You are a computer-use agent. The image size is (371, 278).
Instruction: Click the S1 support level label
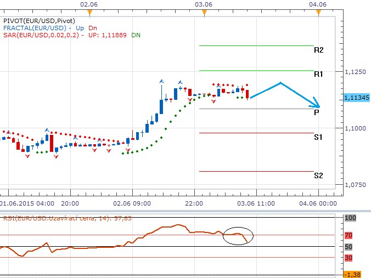coord(318,137)
